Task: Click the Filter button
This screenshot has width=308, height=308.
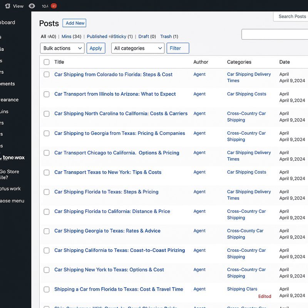Action: [178, 48]
